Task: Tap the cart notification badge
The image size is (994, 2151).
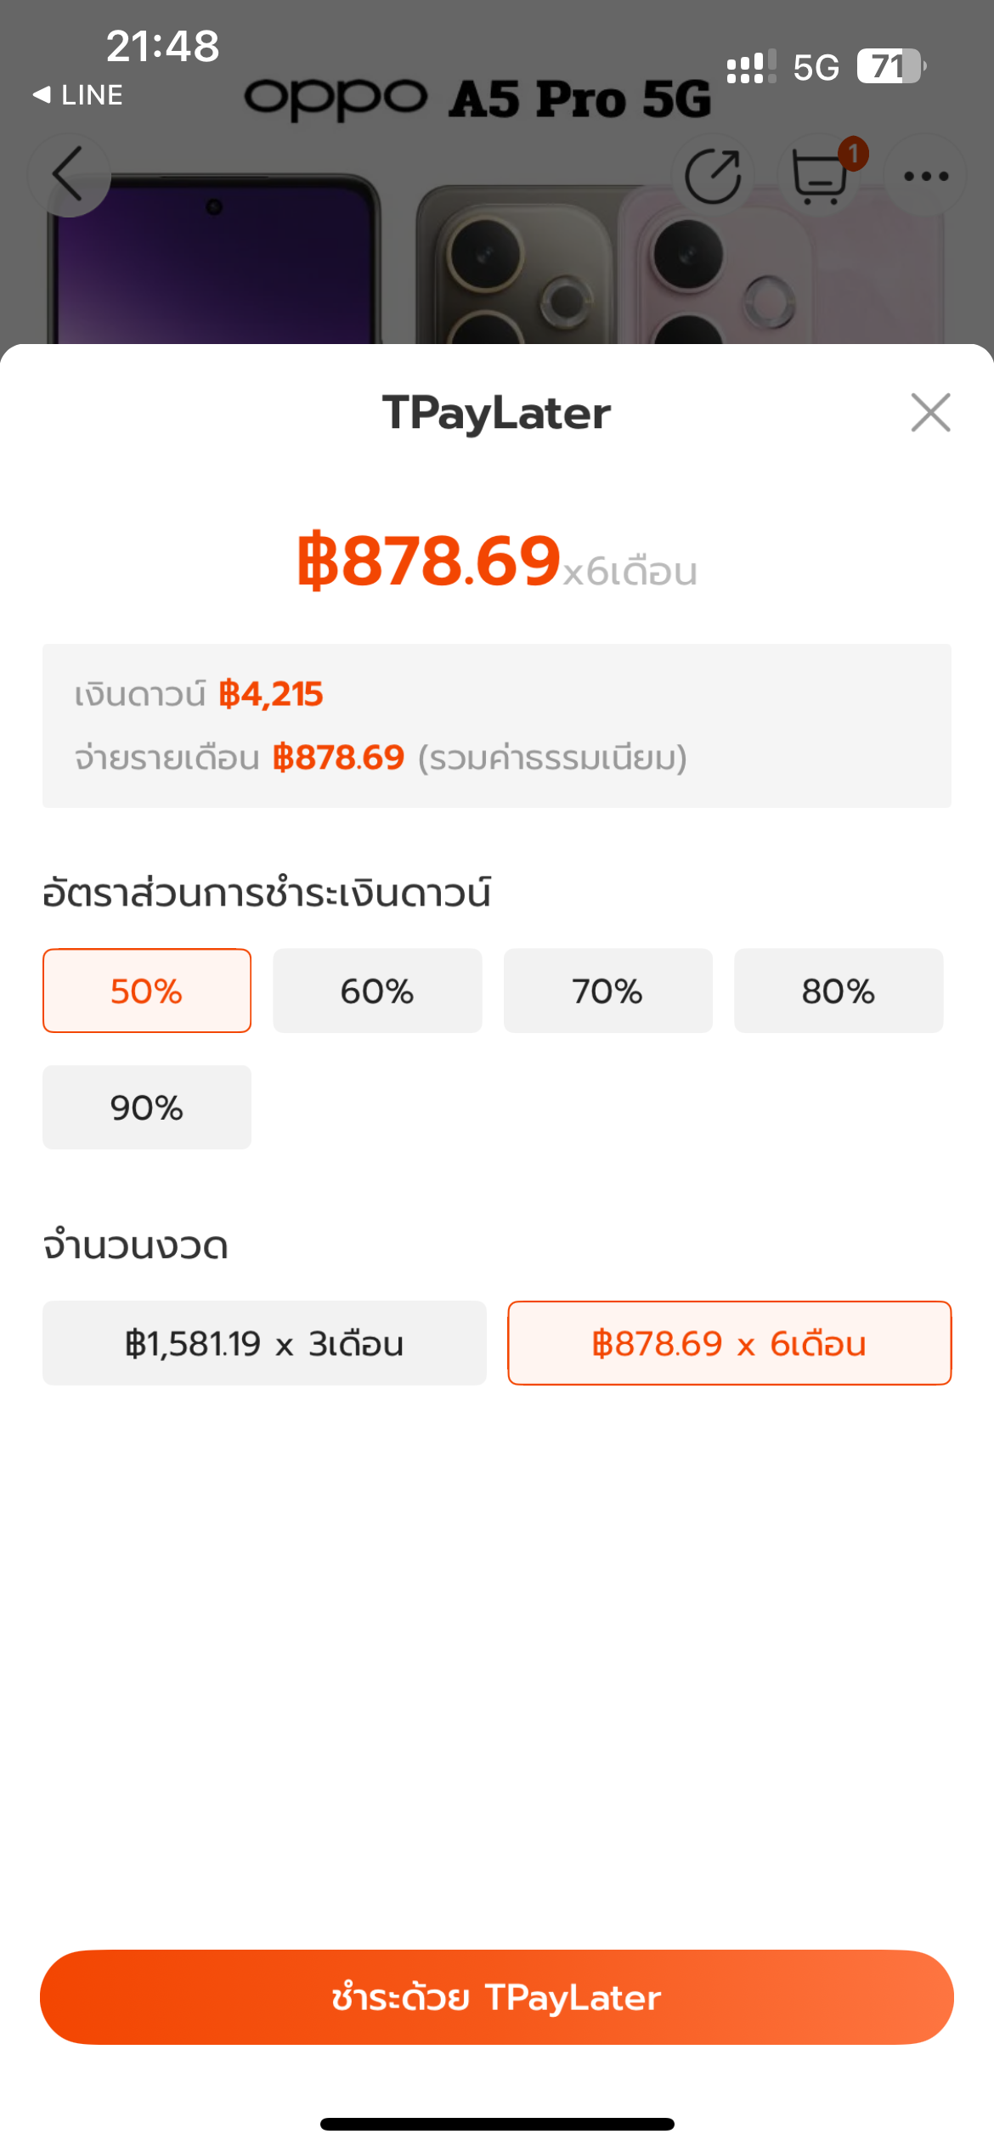Action: pos(853,154)
